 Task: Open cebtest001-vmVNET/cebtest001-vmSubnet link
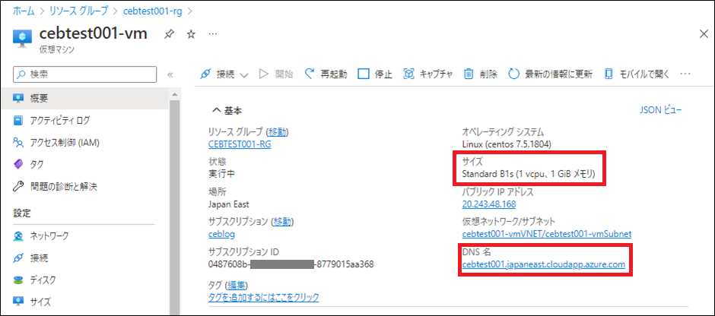[546, 234]
